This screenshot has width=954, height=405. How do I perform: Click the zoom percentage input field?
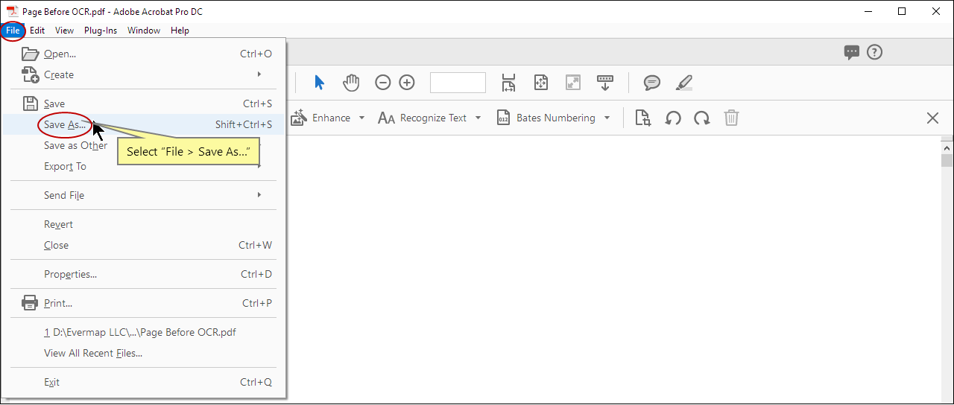(x=458, y=83)
